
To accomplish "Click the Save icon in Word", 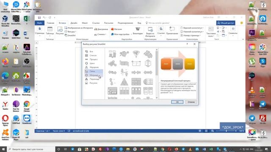I will [39, 18].
